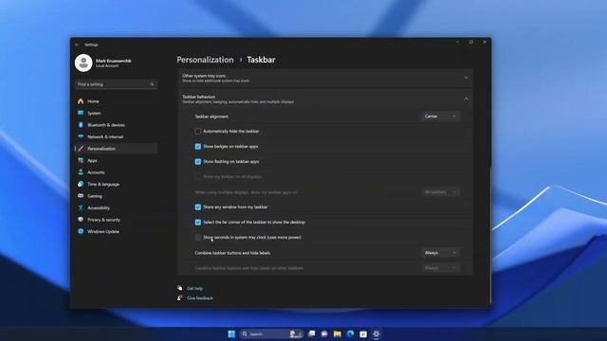
Task: Open the Accounts settings category
Action: pyautogui.click(x=116, y=172)
